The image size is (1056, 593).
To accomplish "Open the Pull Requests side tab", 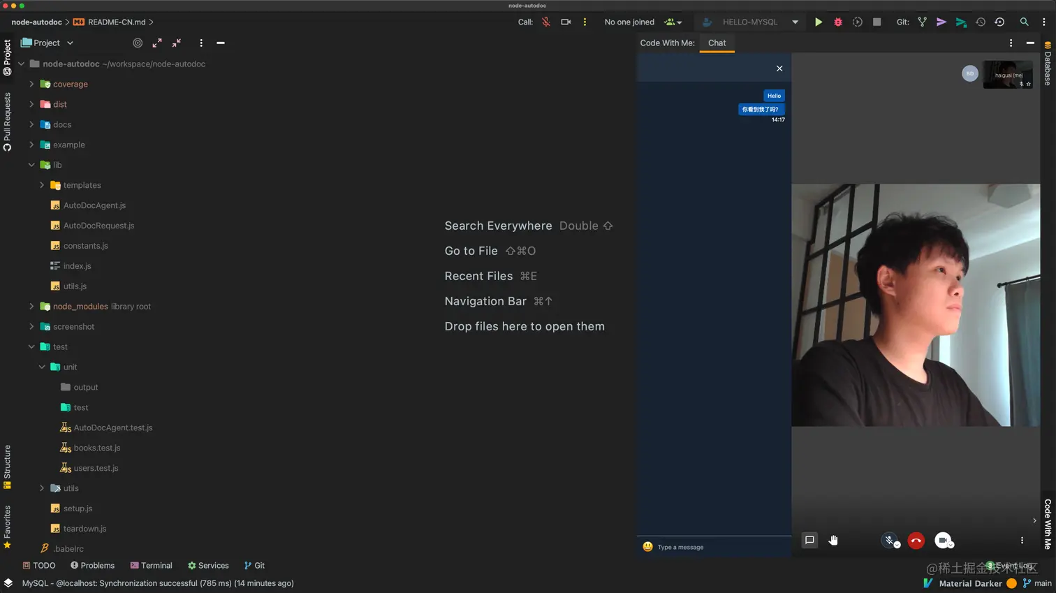I will point(7,122).
